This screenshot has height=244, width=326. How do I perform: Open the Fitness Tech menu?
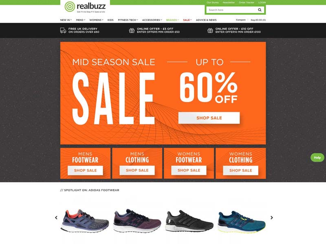click(x=128, y=20)
